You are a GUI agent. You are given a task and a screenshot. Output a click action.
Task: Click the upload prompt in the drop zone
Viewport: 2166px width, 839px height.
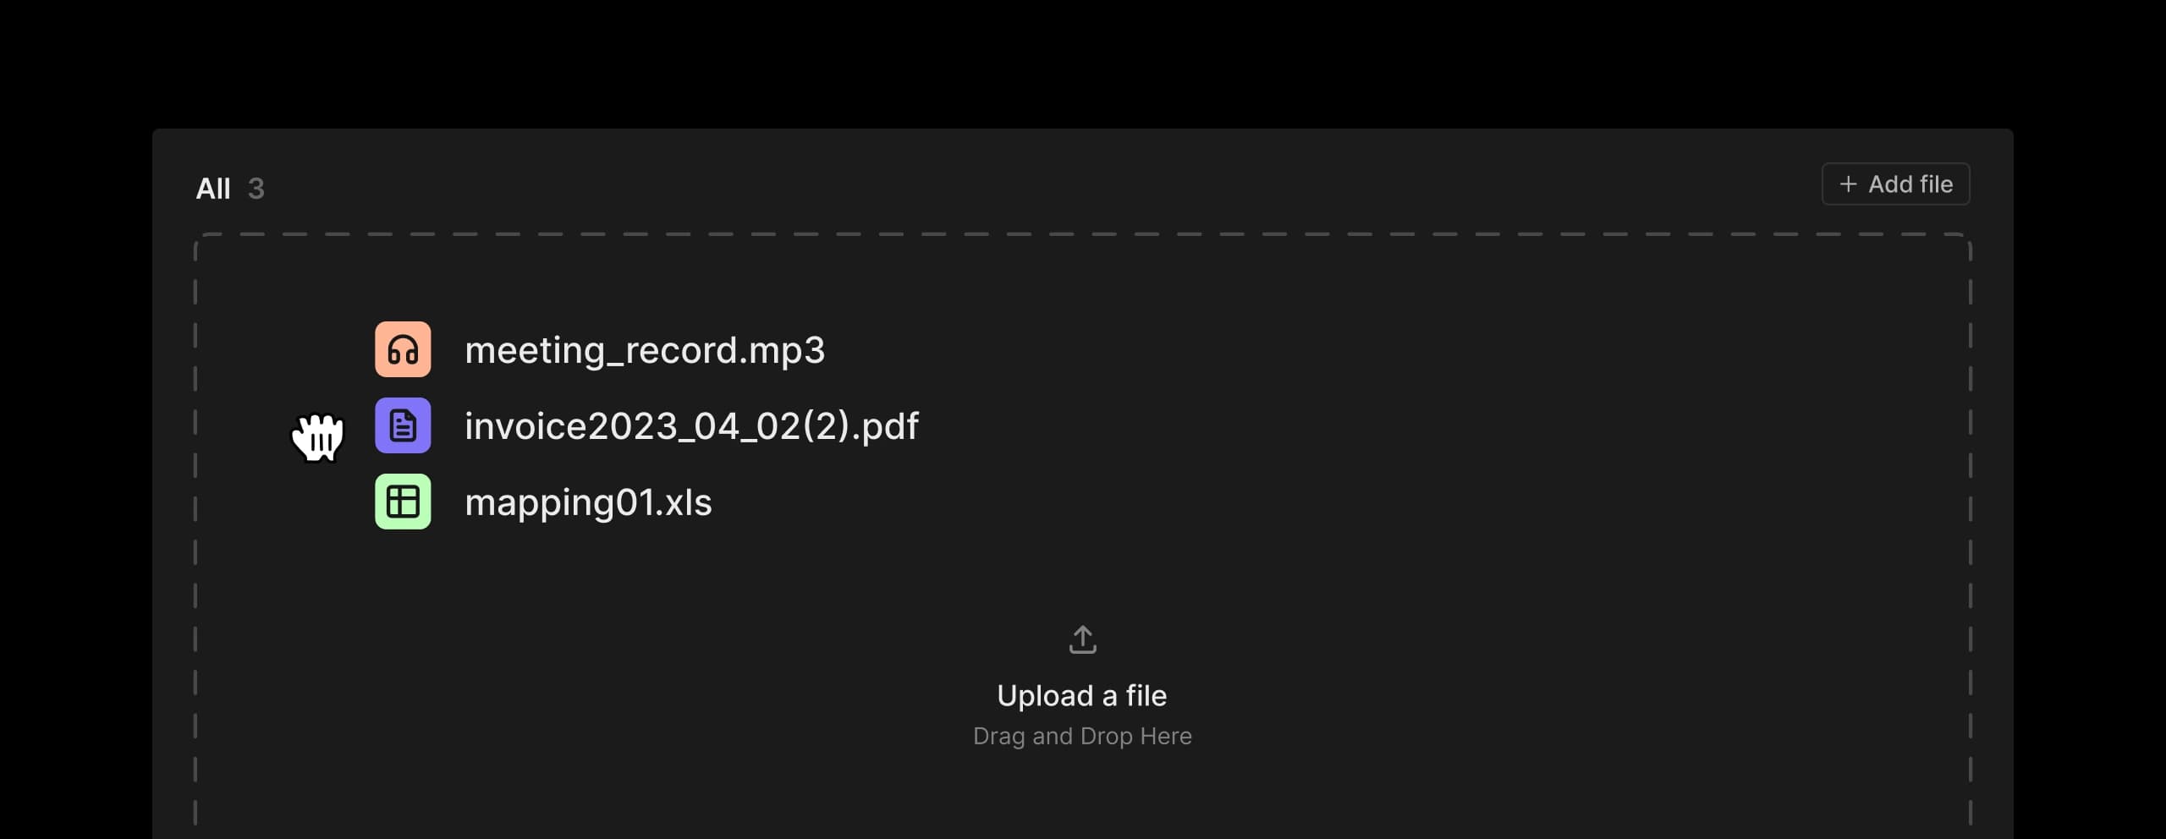[x=1081, y=695]
